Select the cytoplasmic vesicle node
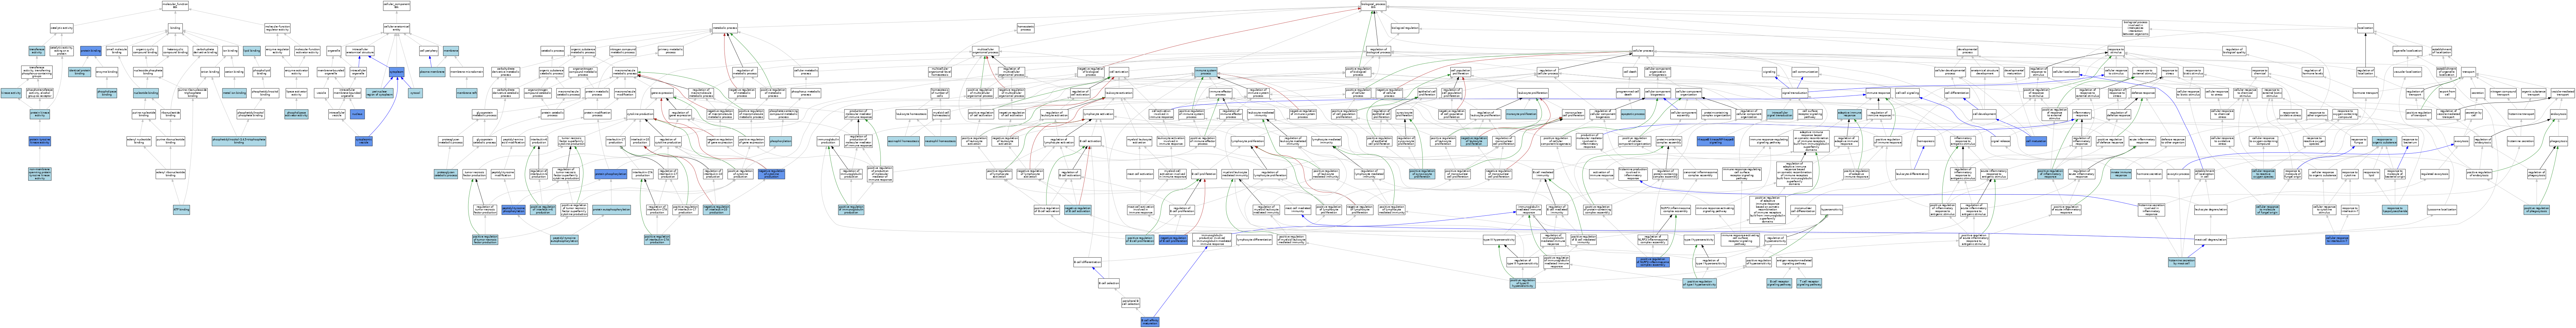 click(x=364, y=141)
